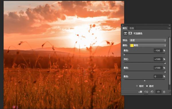
Task: Delete this adjustment layer via trash icon
Action: [x=164, y=92]
